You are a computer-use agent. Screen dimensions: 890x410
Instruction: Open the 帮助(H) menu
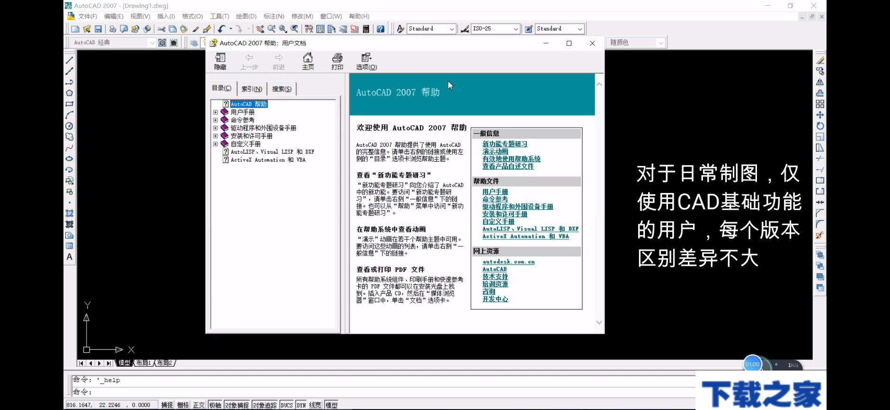point(359,16)
